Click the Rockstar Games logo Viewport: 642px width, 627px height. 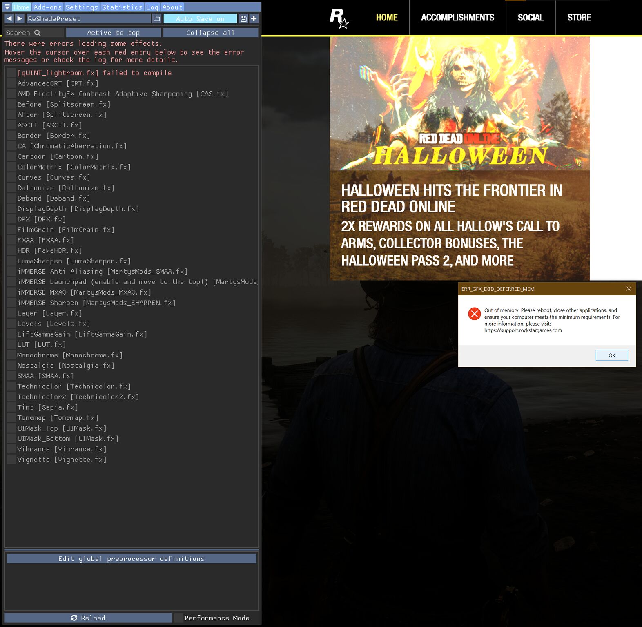(339, 18)
